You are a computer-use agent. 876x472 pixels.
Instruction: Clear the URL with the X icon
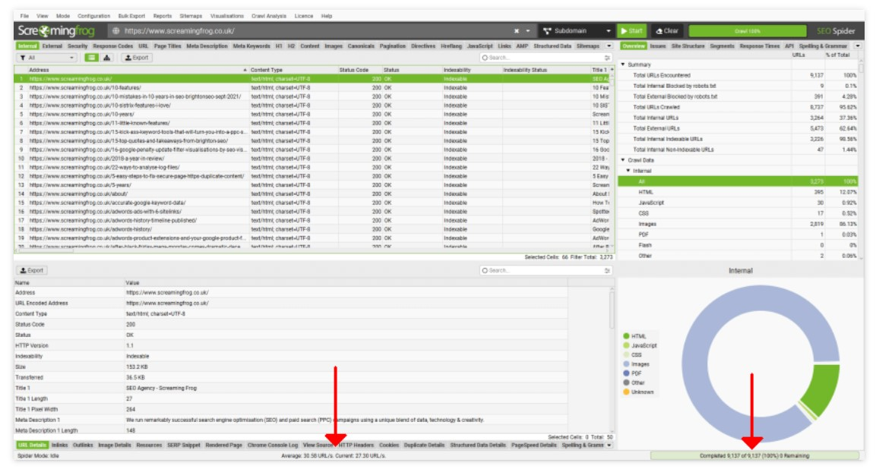click(516, 30)
